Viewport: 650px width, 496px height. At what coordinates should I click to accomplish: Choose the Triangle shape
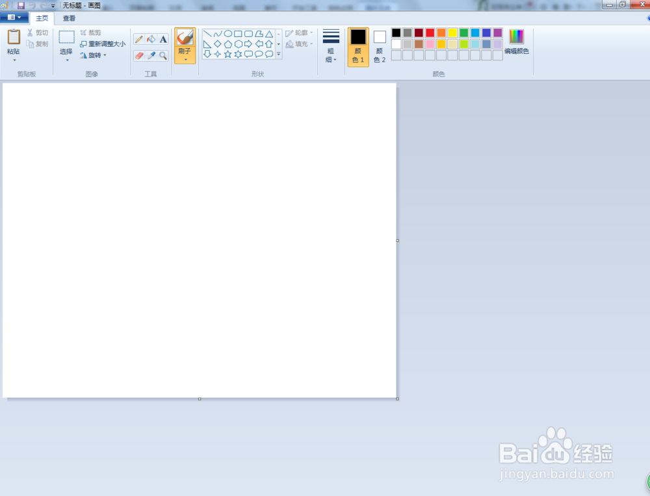[x=269, y=34]
